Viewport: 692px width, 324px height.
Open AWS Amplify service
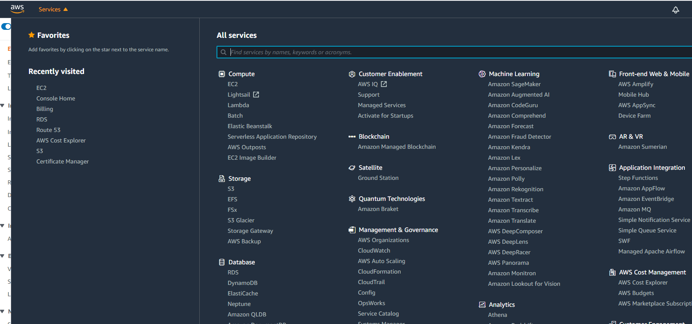[636, 84]
